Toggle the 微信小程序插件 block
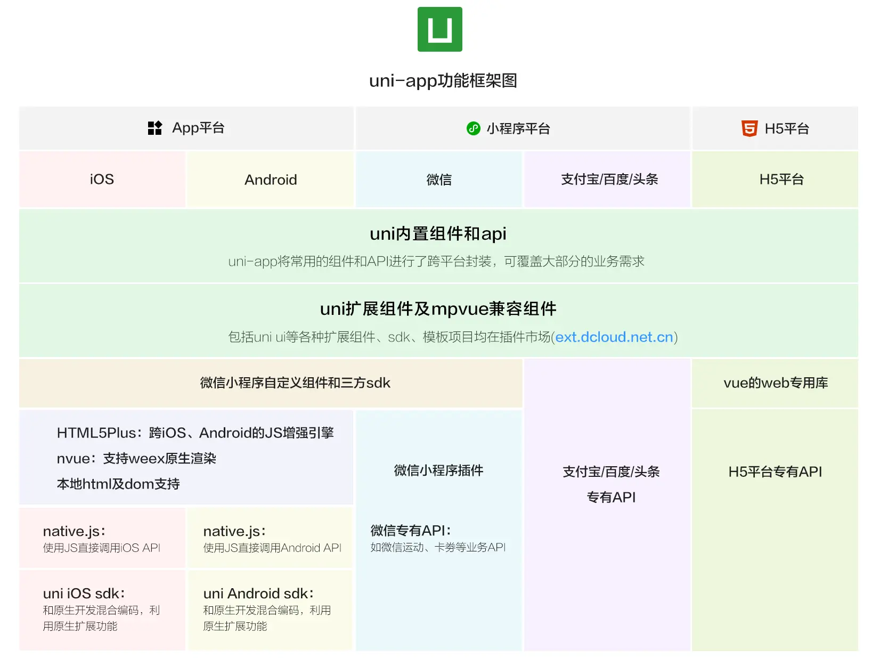The width and height of the screenshot is (880, 658). pos(438,470)
